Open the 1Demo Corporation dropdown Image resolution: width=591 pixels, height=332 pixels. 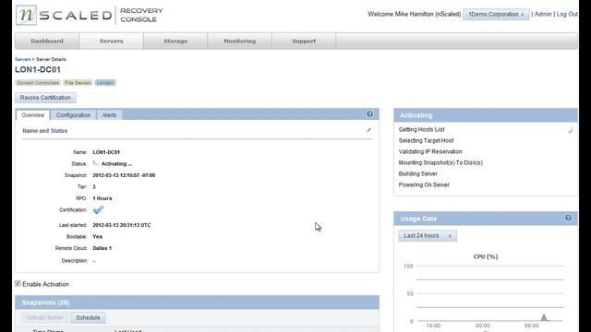point(496,15)
